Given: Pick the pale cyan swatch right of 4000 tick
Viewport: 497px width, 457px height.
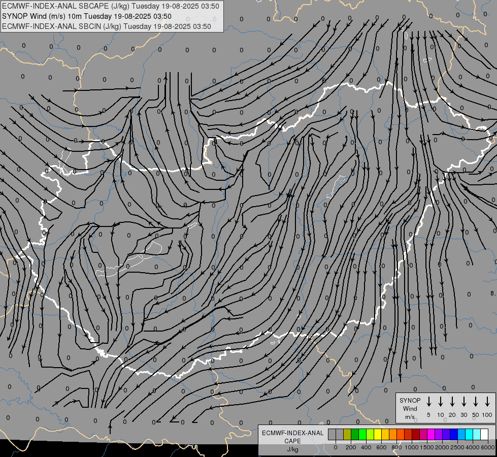Looking at the screenshot, I should [477, 434].
